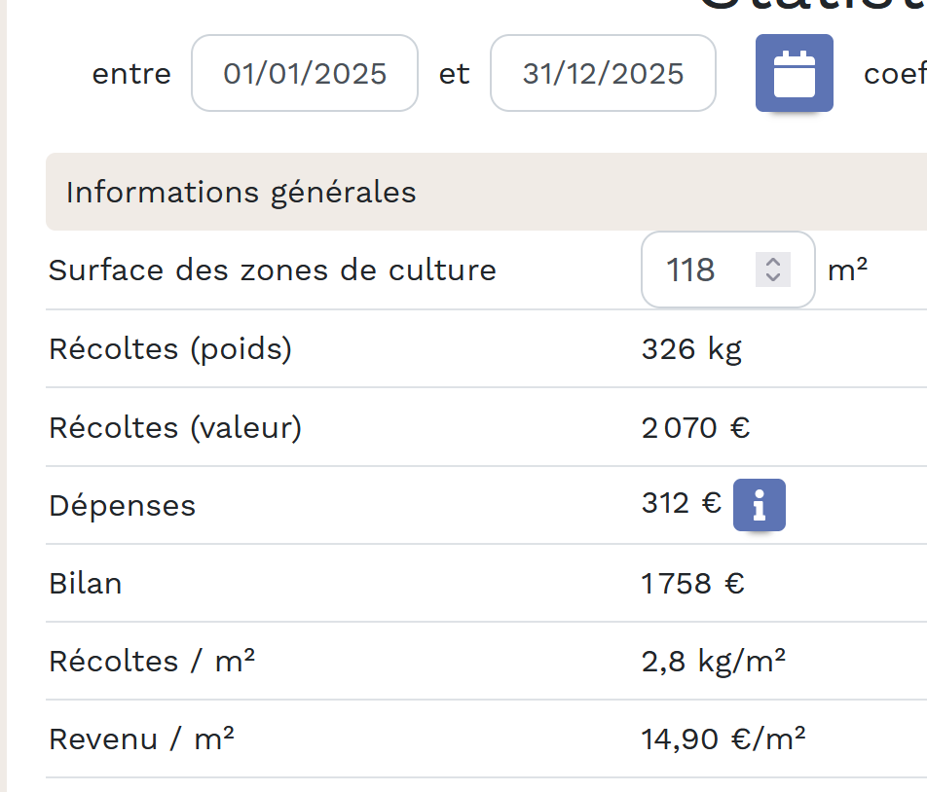Click the 14,90 €/m² revenue value

click(x=723, y=739)
